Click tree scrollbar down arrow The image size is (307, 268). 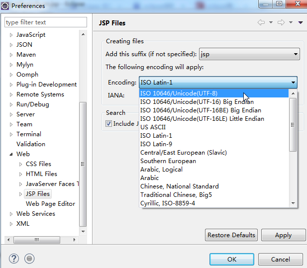tap(83, 232)
